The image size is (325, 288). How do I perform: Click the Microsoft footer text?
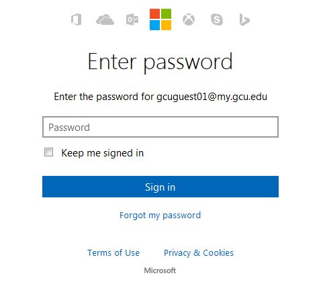[x=160, y=271]
